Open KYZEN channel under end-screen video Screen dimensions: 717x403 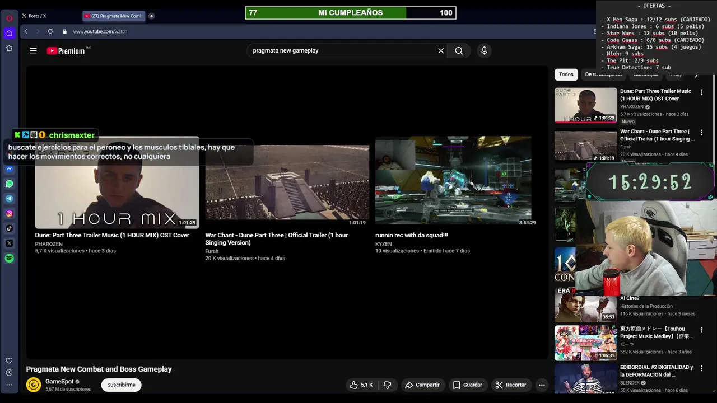pos(384,244)
